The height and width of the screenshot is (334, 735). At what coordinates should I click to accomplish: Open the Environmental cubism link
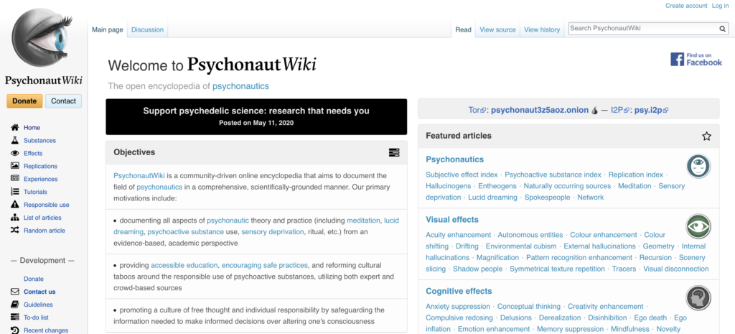521,246
